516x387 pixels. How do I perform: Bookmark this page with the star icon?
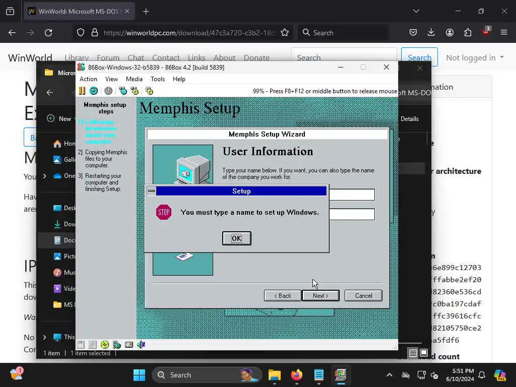[285, 33]
